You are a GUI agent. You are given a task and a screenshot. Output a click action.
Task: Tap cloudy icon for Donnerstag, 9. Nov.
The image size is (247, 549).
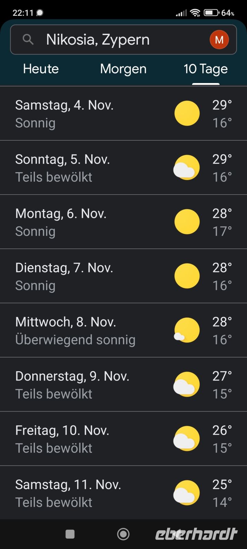187,384
